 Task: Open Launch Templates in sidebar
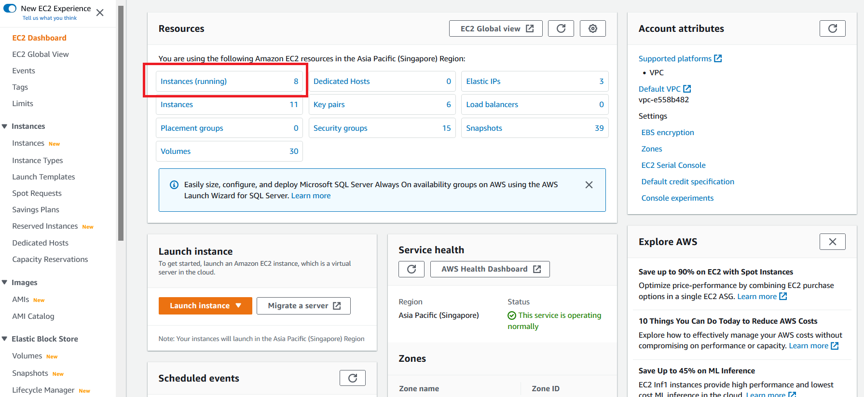43,177
